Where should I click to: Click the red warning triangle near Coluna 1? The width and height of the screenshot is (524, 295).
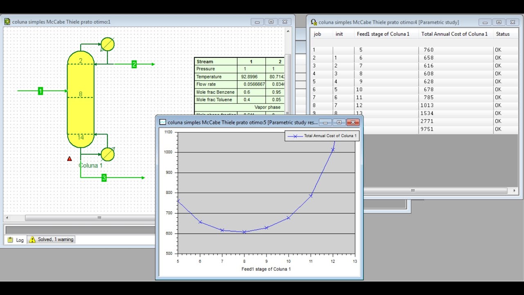click(x=70, y=159)
